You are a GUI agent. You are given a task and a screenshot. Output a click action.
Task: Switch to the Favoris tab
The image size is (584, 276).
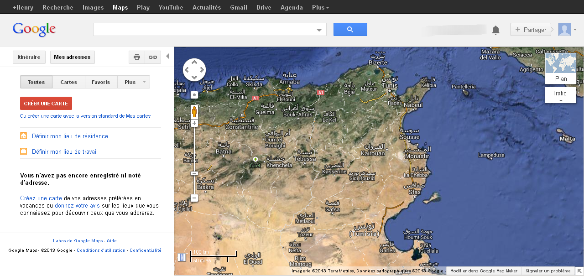click(x=101, y=82)
